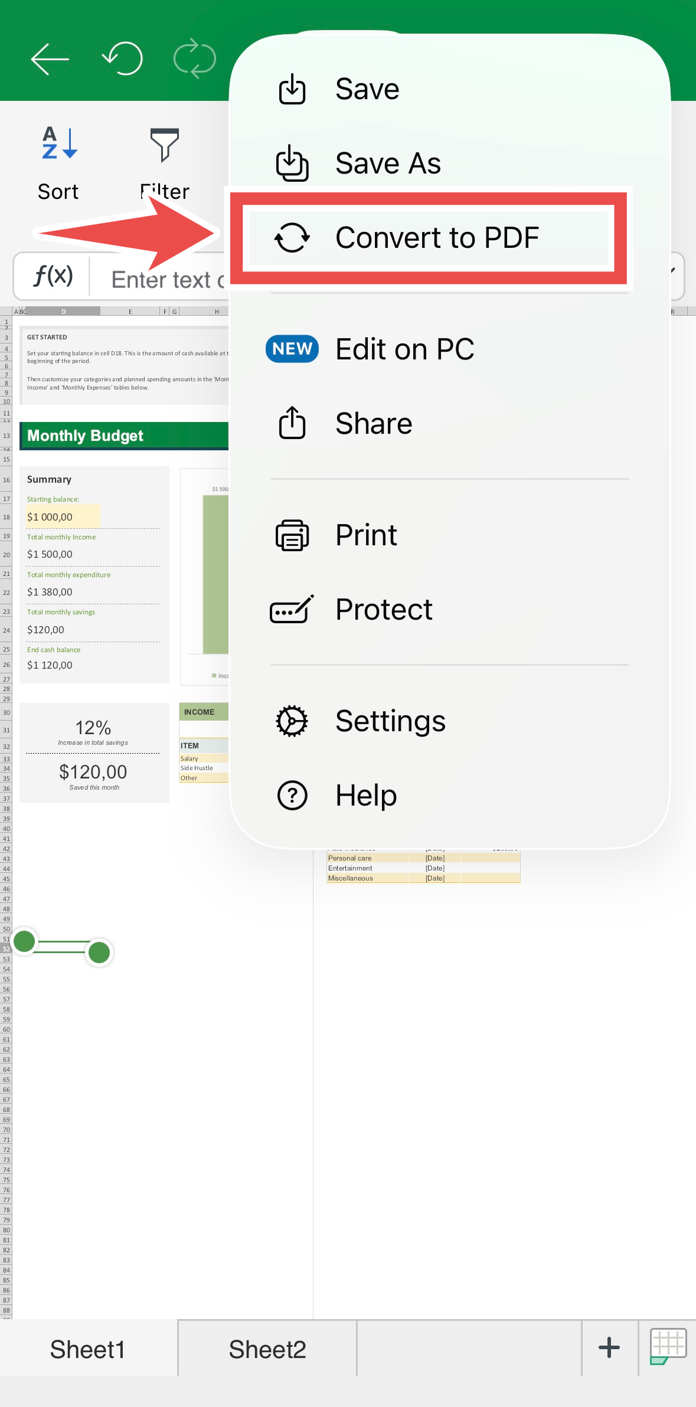Tap the Filter funnel icon
This screenshot has width=696, height=1407.
(x=165, y=145)
